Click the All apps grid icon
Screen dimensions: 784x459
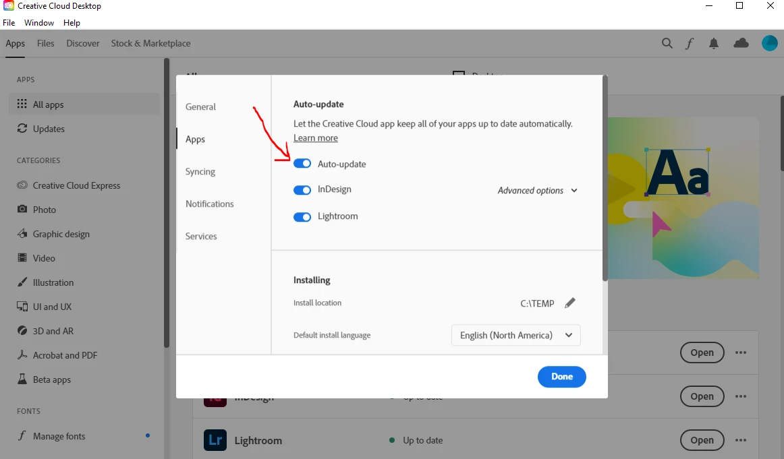tap(22, 104)
